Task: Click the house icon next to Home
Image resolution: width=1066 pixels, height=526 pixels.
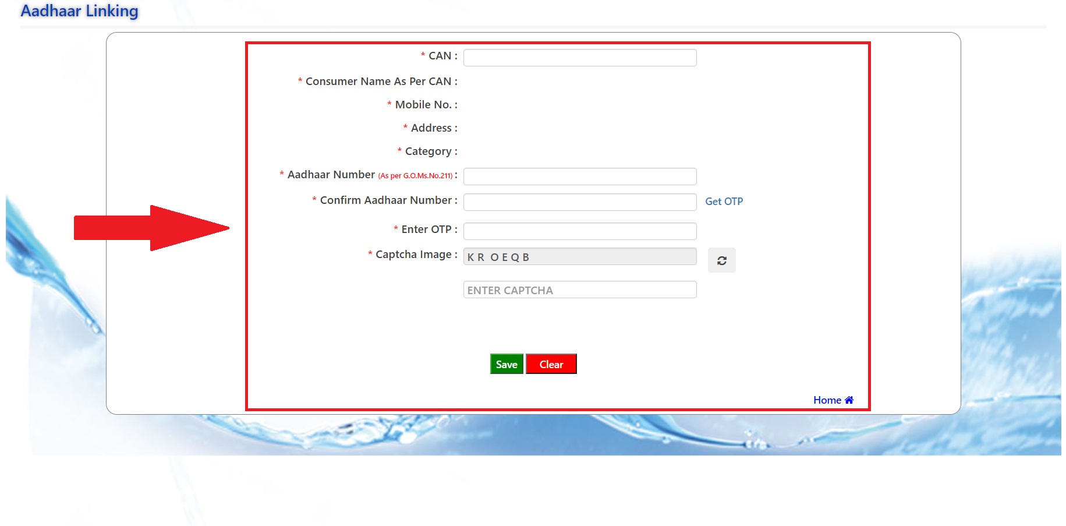Action: (849, 400)
